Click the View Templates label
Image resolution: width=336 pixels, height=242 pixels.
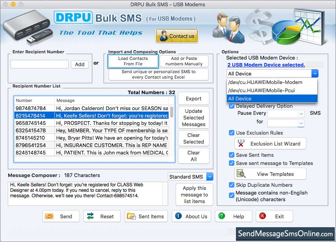[x=275, y=174]
